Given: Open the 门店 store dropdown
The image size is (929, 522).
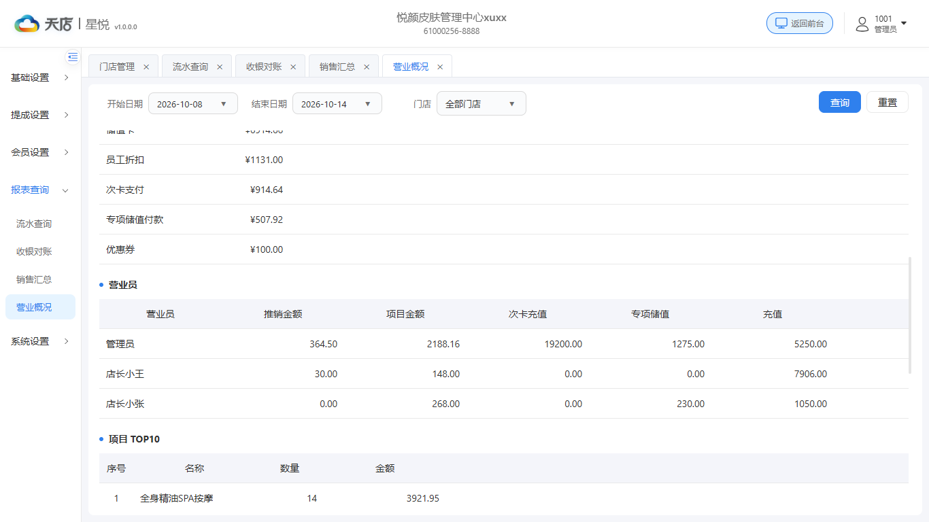Looking at the screenshot, I should tap(482, 103).
